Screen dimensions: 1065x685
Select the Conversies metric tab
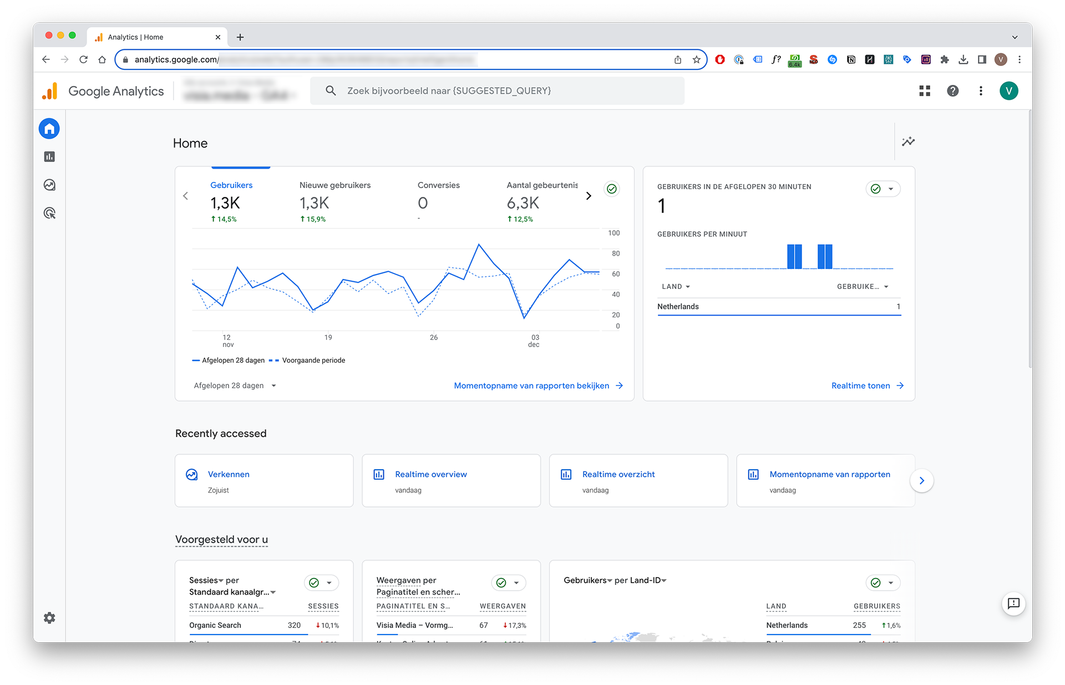pyautogui.click(x=438, y=201)
